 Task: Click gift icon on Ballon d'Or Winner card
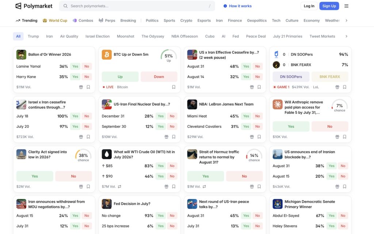tap(81, 87)
